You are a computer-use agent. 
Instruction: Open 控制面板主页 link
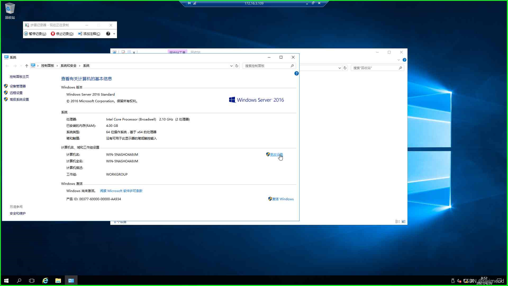pyautogui.click(x=19, y=77)
